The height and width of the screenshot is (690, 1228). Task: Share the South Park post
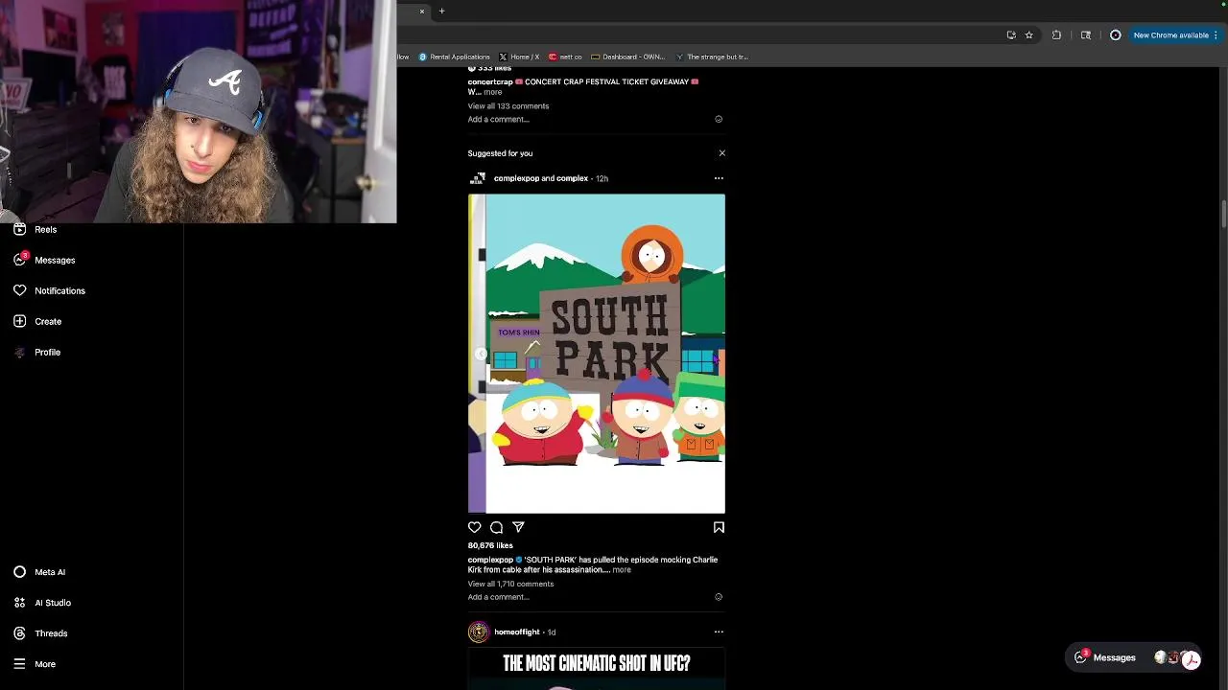pos(518,527)
